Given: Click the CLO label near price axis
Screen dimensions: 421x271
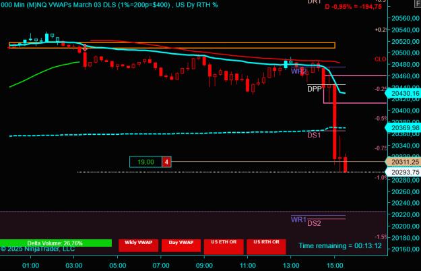Looking at the screenshot, I should pyautogui.click(x=381, y=59).
